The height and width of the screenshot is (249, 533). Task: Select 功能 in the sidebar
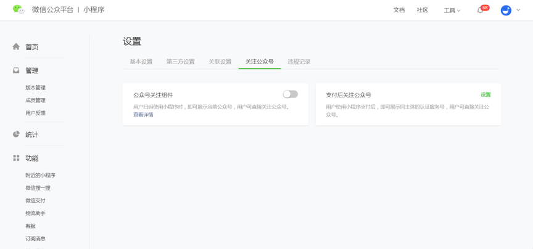[32, 158]
